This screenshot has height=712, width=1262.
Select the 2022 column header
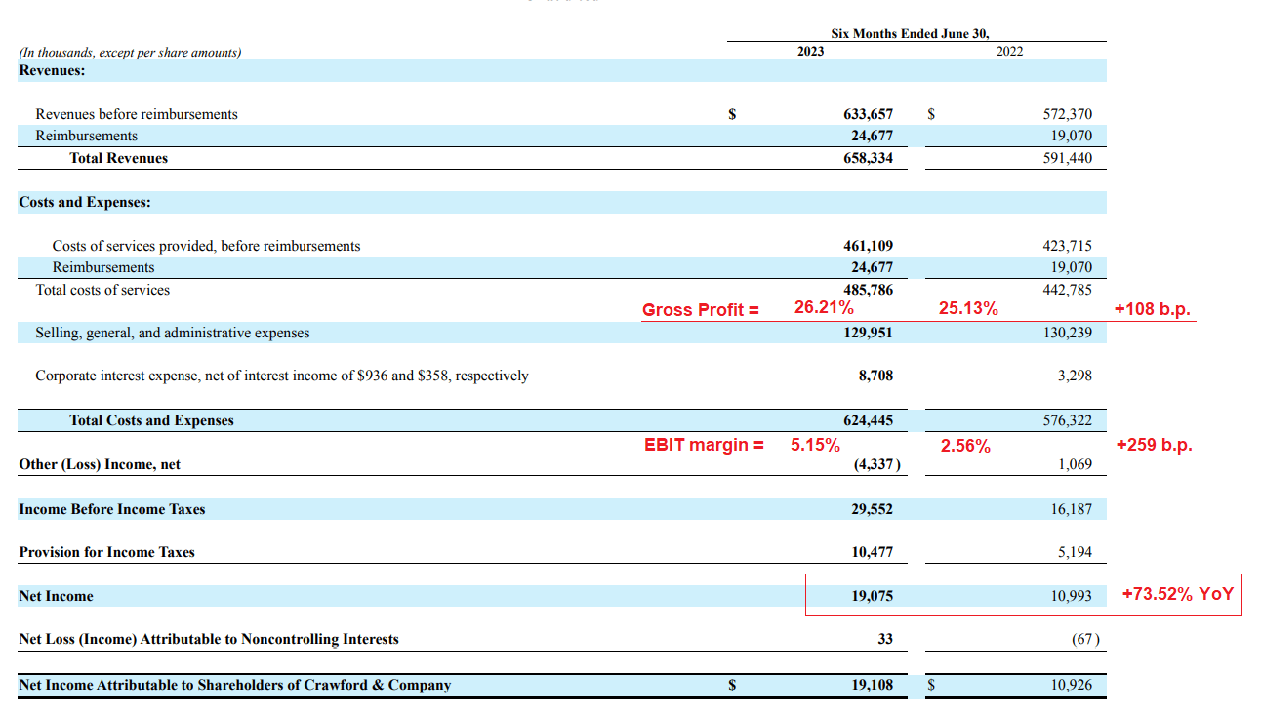(1009, 51)
